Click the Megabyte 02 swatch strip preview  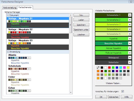20,32
